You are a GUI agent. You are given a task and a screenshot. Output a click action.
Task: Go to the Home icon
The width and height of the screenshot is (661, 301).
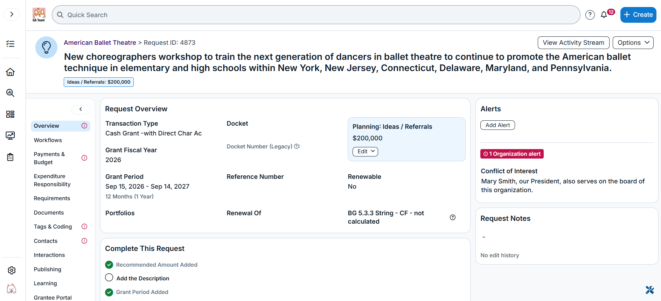pos(11,72)
